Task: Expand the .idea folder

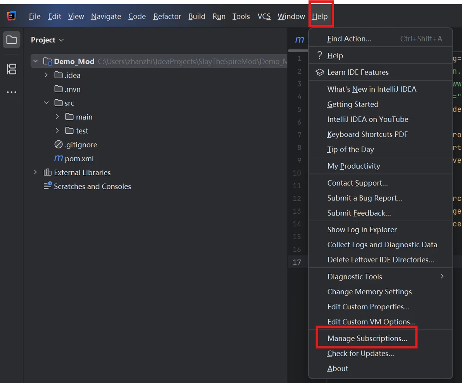Action: tap(46, 75)
